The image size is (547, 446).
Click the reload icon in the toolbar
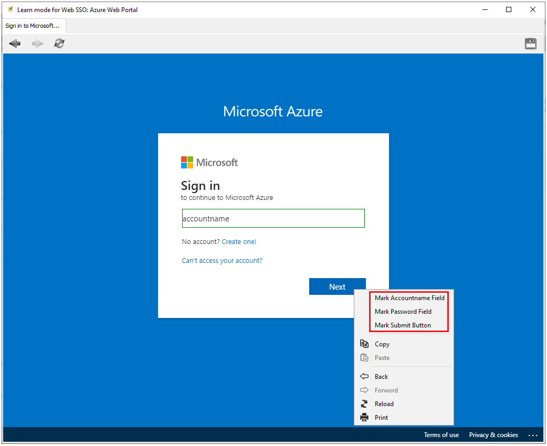(x=59, y=44)
